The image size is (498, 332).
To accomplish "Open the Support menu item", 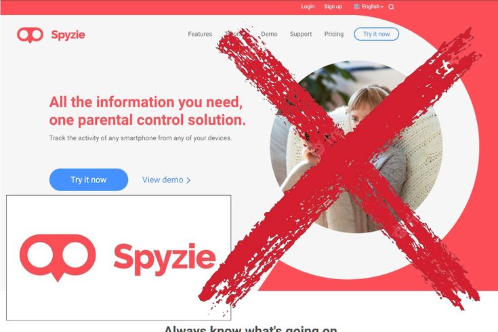I will pos(301,34).
